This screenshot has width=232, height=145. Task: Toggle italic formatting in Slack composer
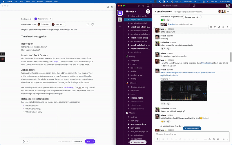[x=167, y=139]
